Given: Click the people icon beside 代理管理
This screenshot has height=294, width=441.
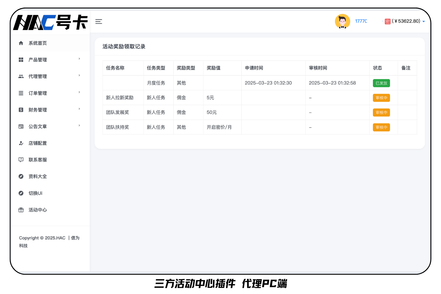Looking at the screenshot, I should point(21,76).
